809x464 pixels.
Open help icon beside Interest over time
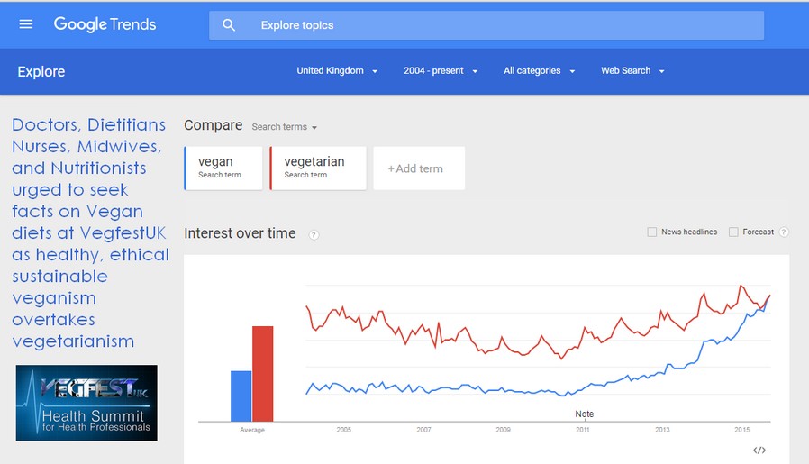pyautogui.click(x=314, y=235)
